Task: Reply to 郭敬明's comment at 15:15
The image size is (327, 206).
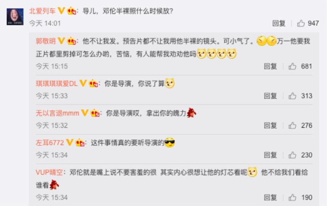Action: pos(271,66)
